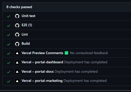Open Vercel Preview Comments check
The height and width of the screenshot is (92, 131).
tap(42, 53)
